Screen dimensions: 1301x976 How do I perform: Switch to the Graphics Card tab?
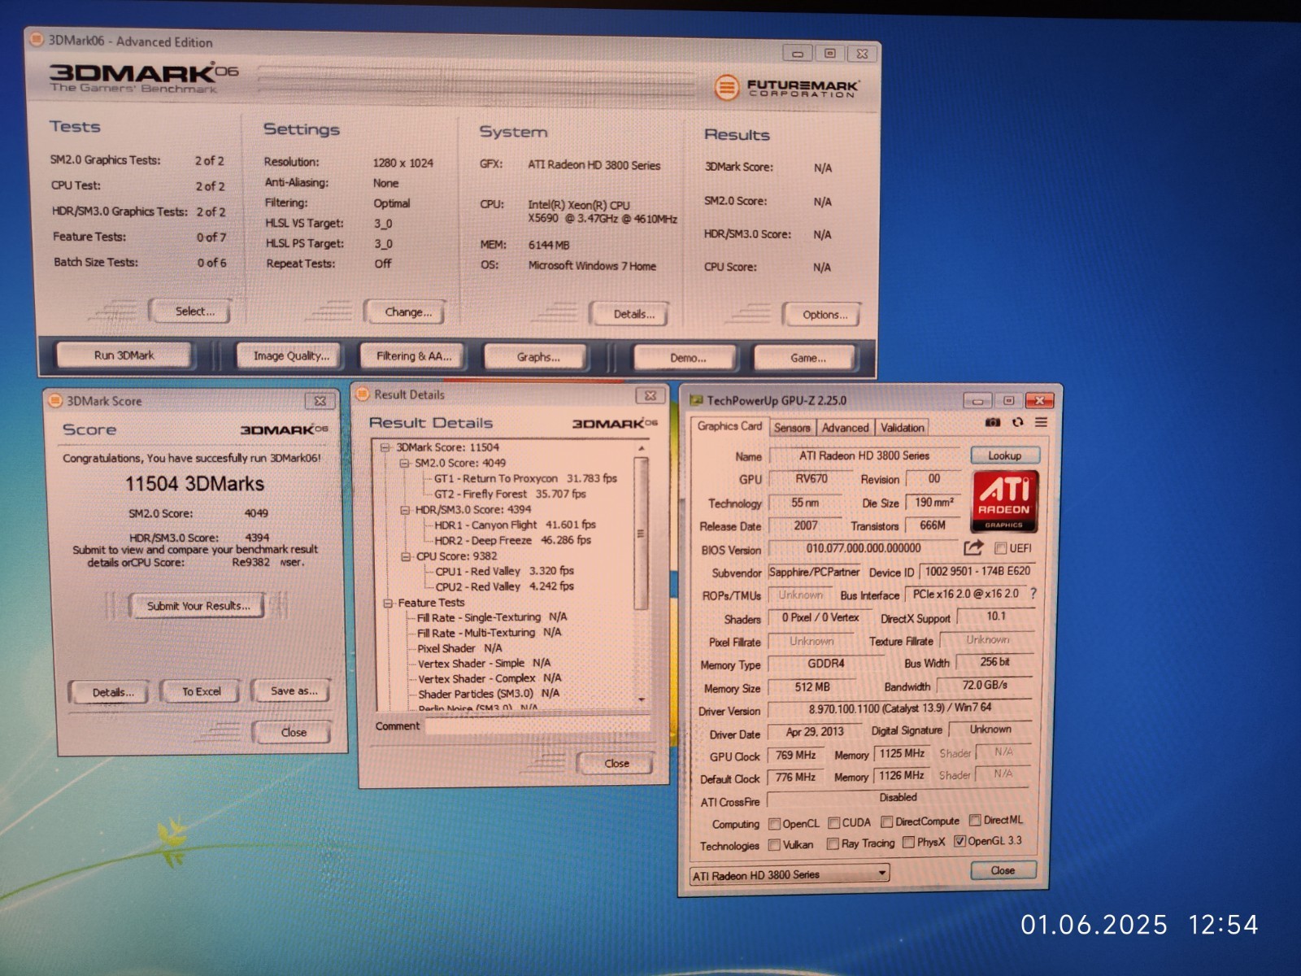click(729, 426)
